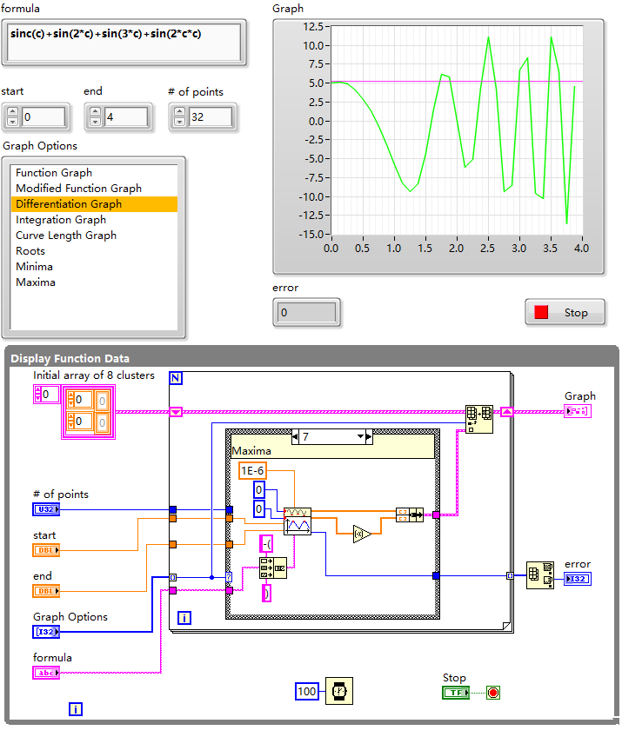622x737 pixels.
Task: Go to previous case using left arrow
Action: coord(294,437)
